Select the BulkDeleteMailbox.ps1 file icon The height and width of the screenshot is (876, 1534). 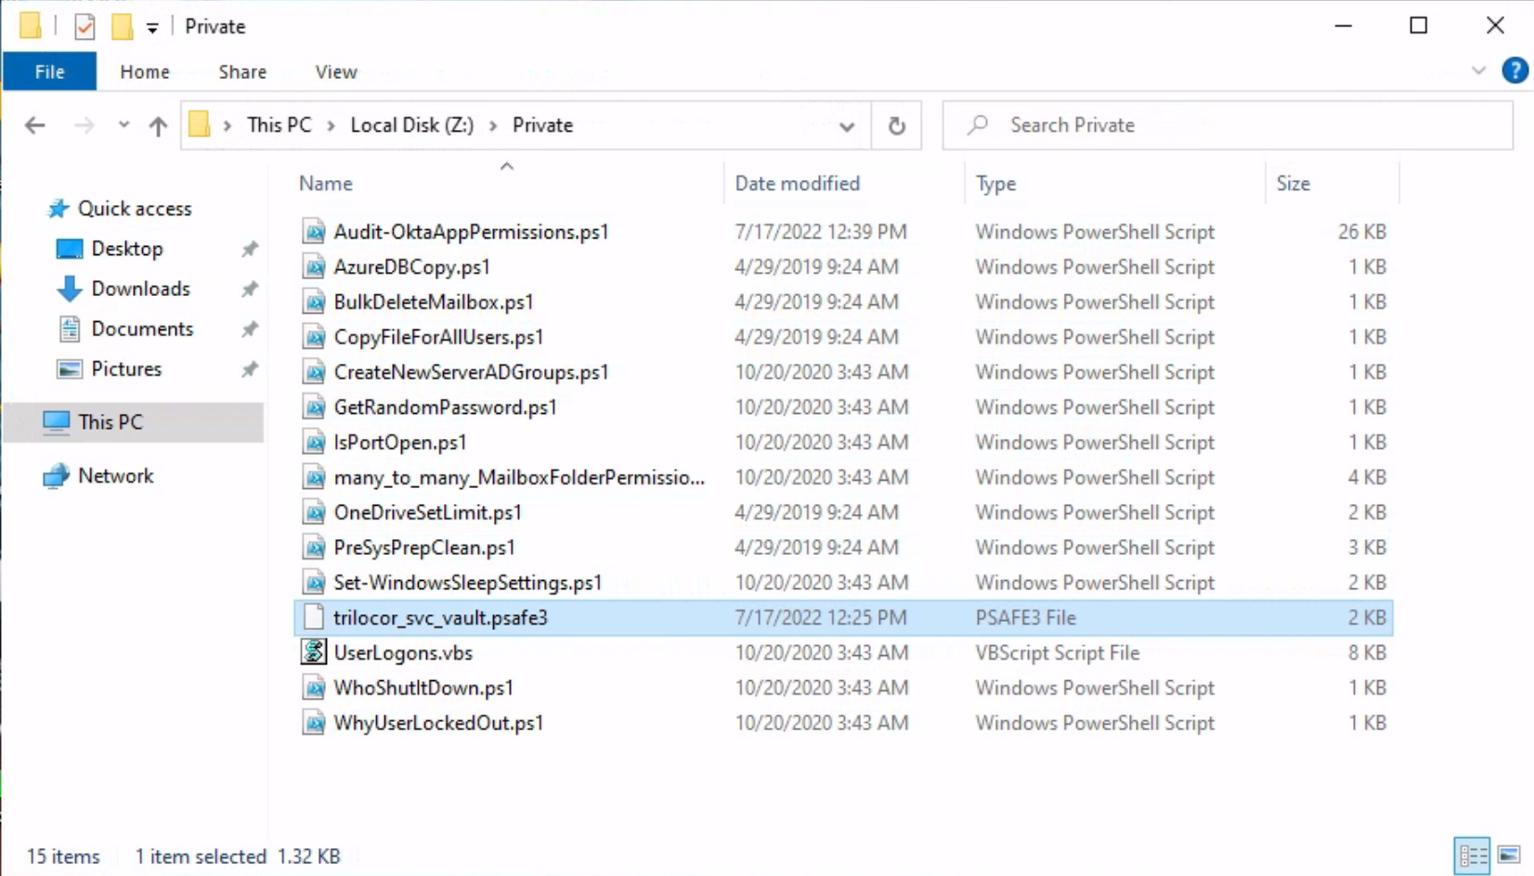(314, 303)
